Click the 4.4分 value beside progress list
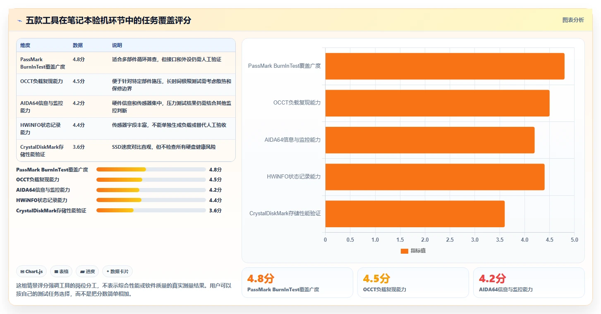The image size is (601, 314). [x=215, y=200]
